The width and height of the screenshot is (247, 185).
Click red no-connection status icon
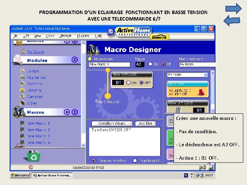coord(31,167)
